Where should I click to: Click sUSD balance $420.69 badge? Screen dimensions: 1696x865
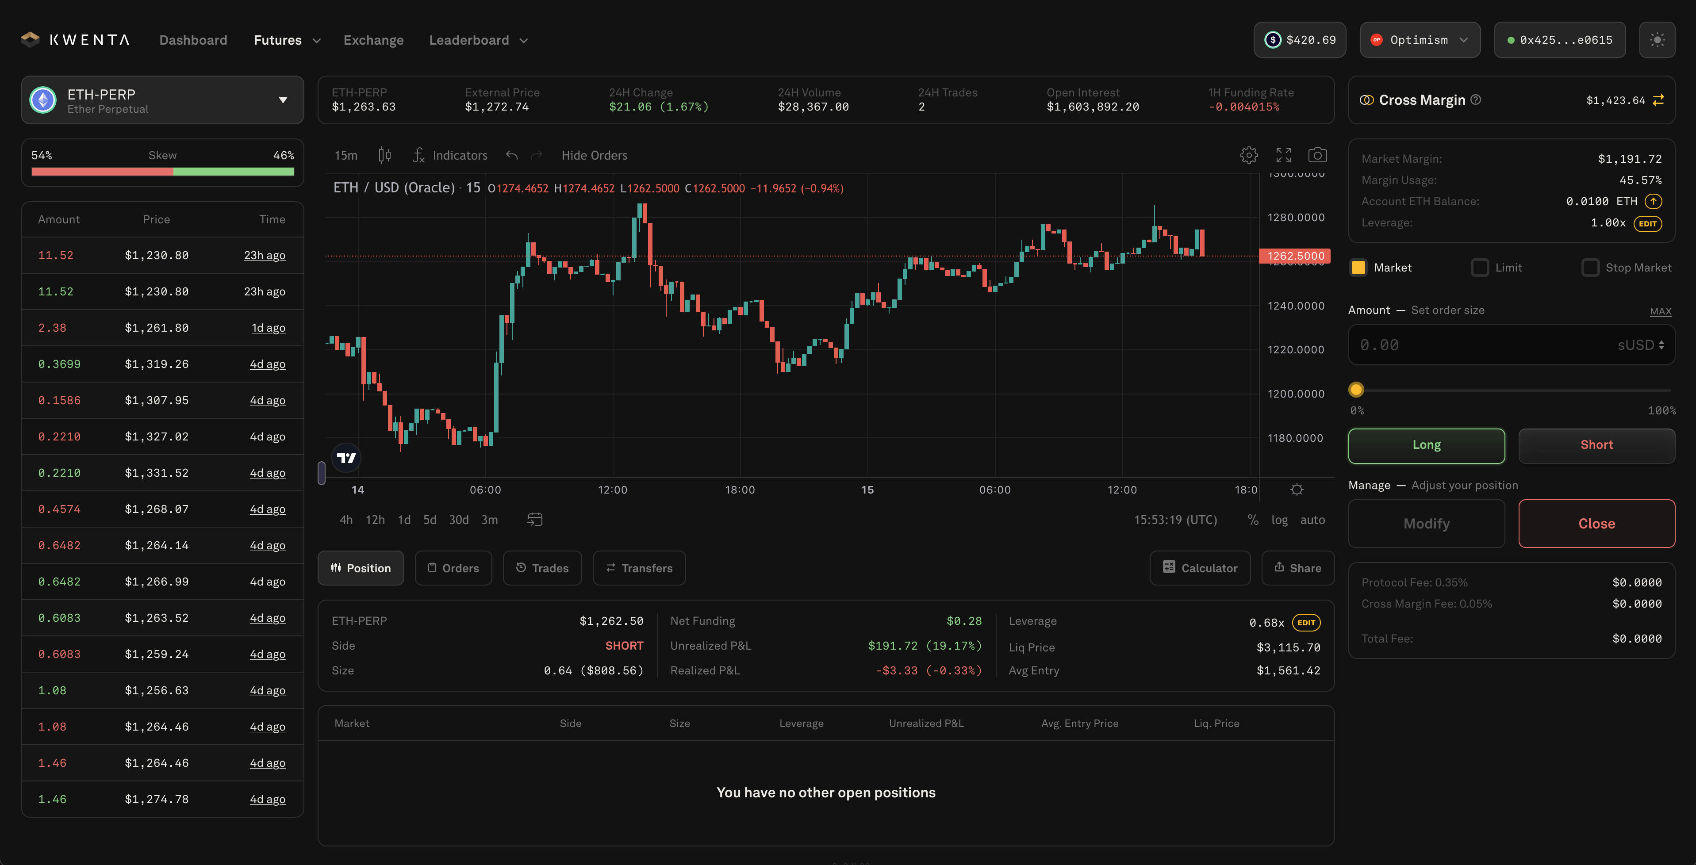click(x=1300, y=40)
